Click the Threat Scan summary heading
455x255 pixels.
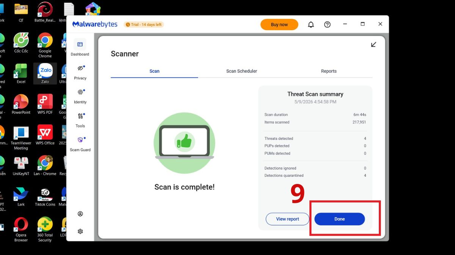tap(315, 94)
